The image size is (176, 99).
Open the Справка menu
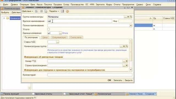[x=157, y=5]
